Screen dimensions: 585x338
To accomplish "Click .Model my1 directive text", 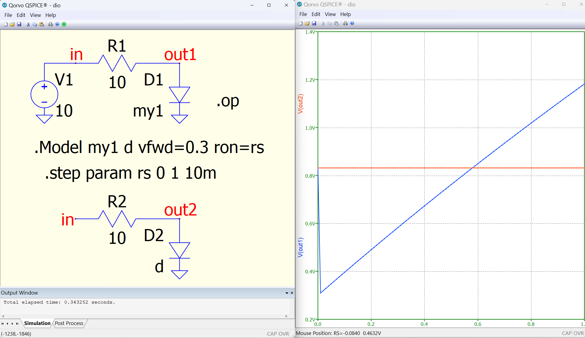I will [149, 147].
